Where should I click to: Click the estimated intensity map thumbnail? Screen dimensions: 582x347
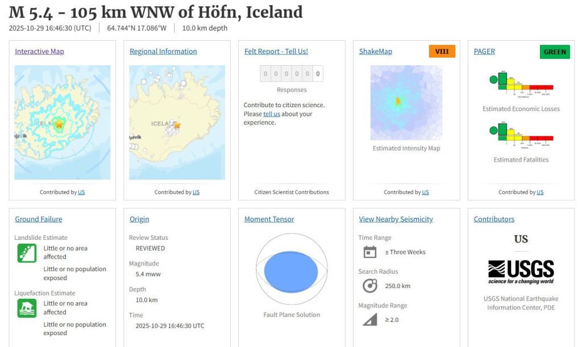[x=406, y=103]
